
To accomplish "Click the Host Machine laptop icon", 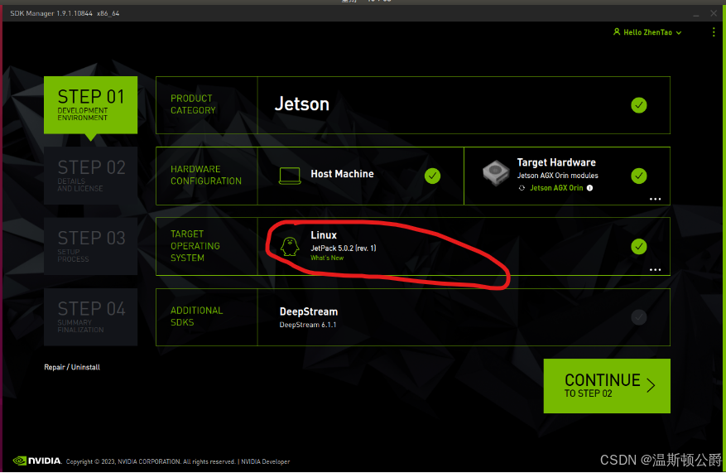I will pos(290,176).
